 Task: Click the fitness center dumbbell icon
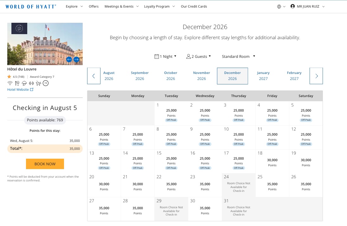[31, 83]
